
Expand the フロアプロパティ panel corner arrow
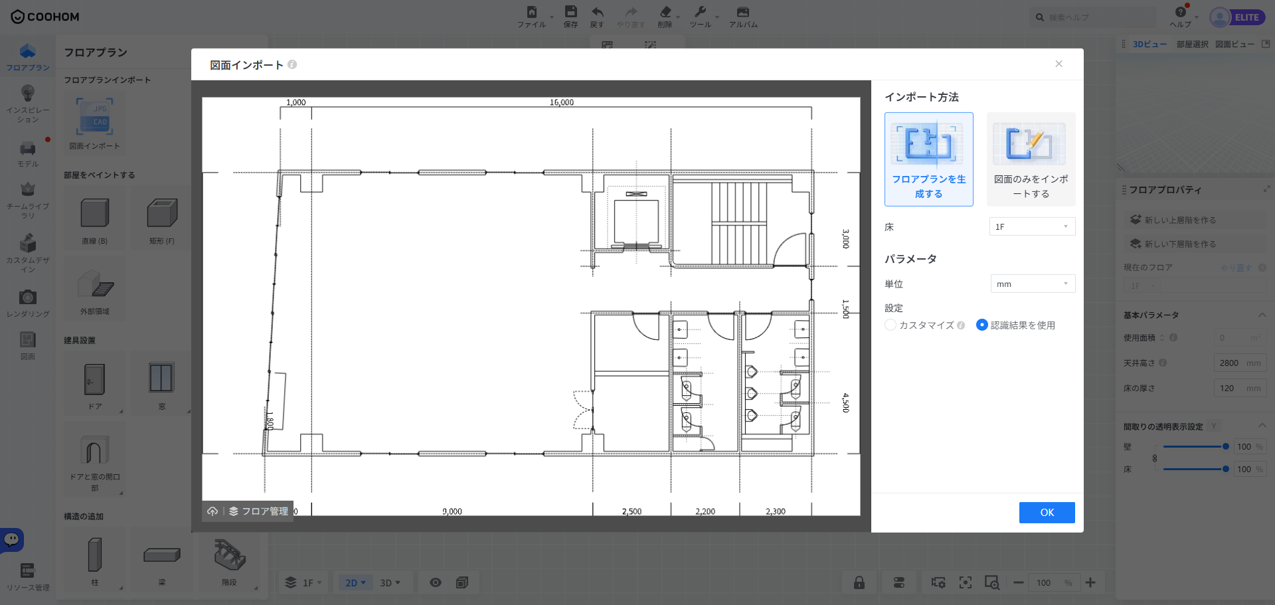pos(1266,189)
